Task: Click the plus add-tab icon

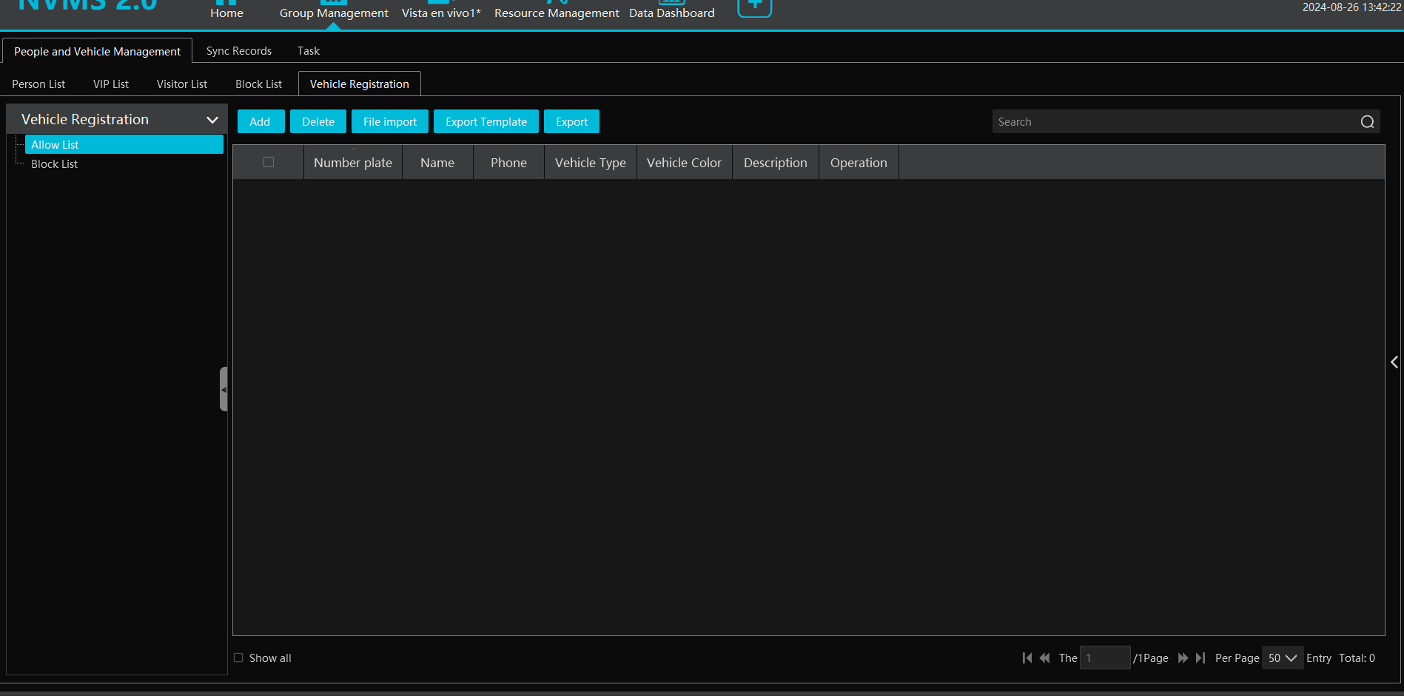Action: coord(754,7)
